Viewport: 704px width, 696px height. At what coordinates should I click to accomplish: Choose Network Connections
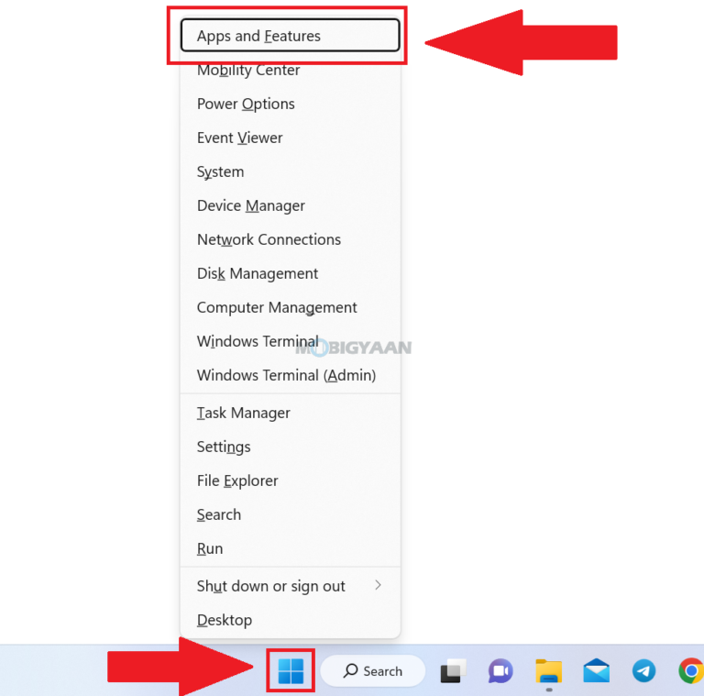pyautogui.click(x=290, y=239)
